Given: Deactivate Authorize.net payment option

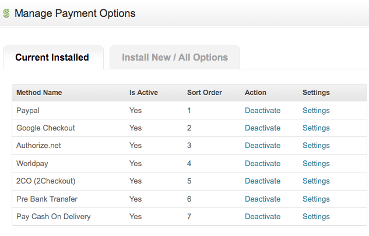Looking at the screenshot, I should click(x=263, y=146).
